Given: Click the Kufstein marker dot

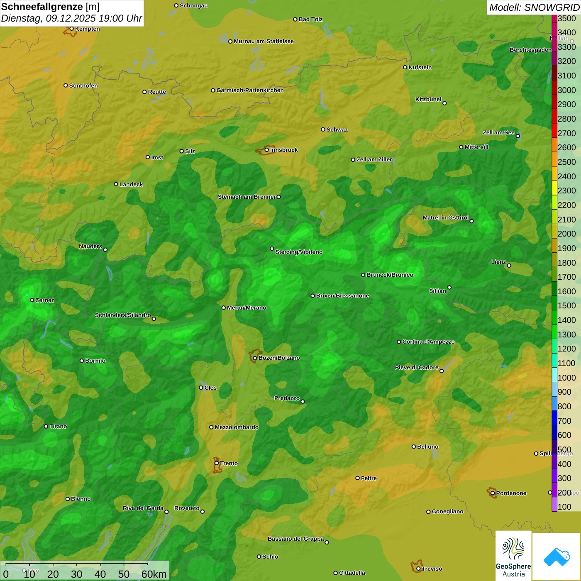Looking at the screenshot, I should [405, 67].
